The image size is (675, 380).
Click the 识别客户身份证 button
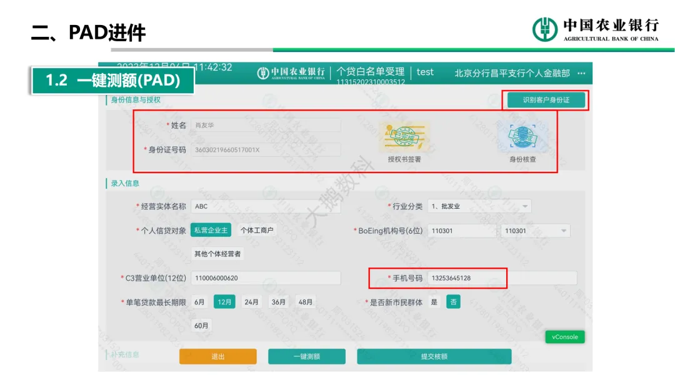pos(546,100)
